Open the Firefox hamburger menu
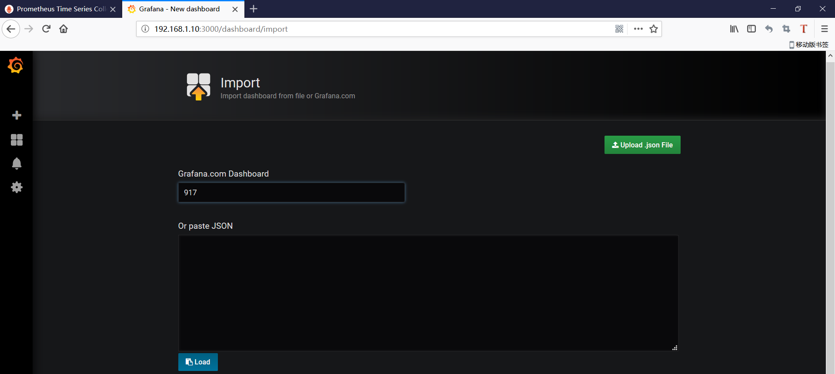 824,29
